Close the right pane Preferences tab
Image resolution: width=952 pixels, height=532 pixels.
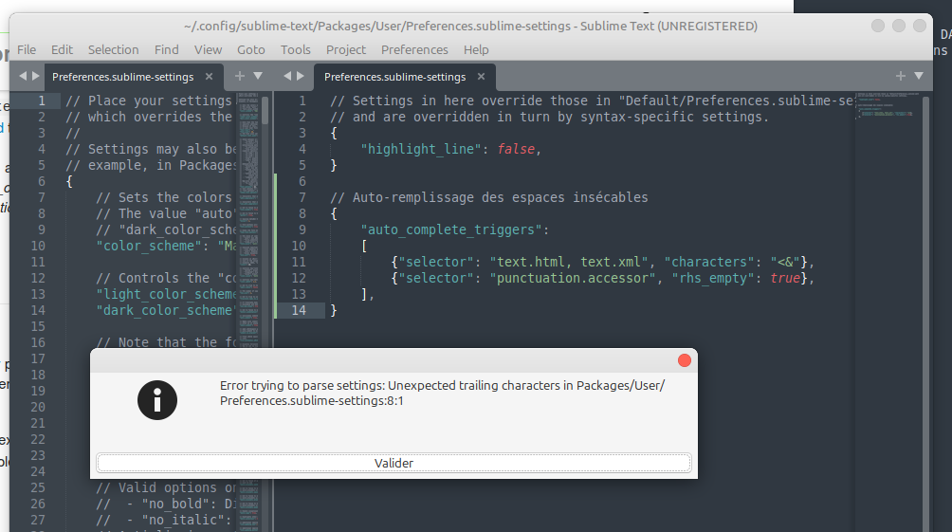point(481,77)
